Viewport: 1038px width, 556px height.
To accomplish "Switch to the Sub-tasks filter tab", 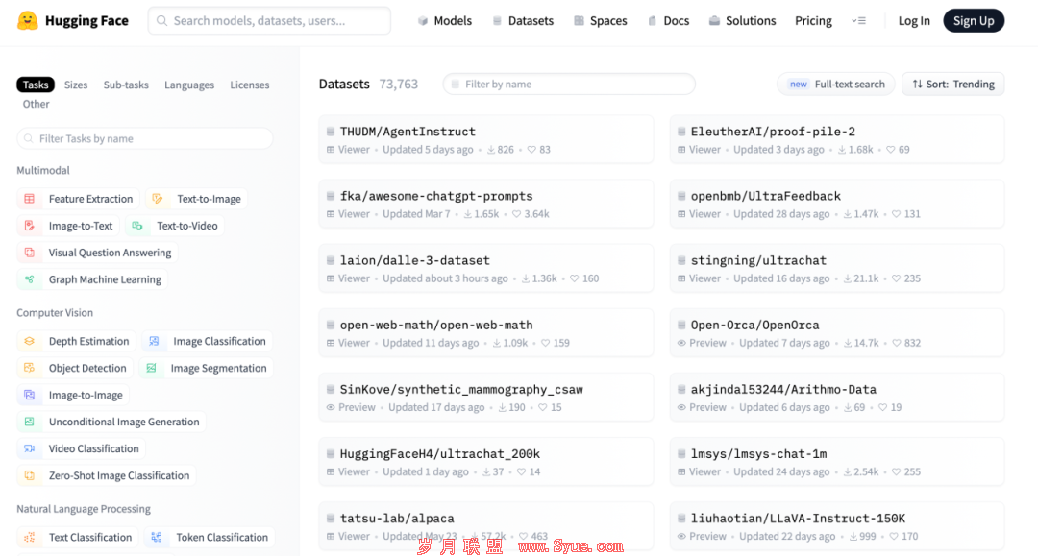I will [126, 85].
